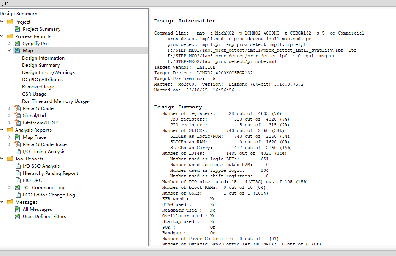Open Run Time and Memory Usage
Image resolution: width=396 pixels, height=256 pixels.
[x=55, y=101]
